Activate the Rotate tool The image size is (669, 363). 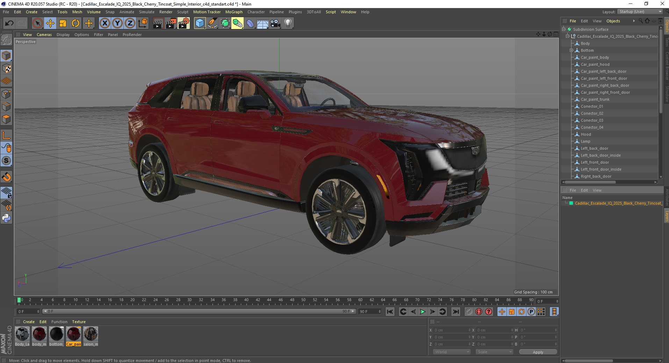[x=75, y=23]
